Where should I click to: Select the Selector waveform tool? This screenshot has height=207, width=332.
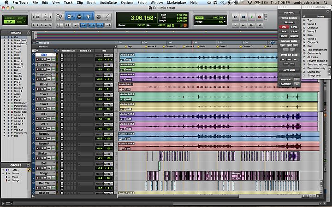point(79,17)
